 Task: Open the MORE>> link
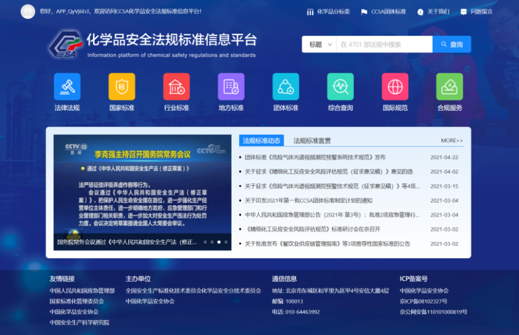(x=452, y=141)
